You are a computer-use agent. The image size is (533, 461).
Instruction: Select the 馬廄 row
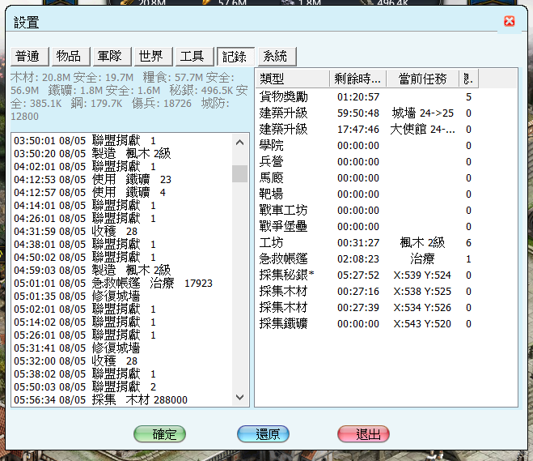(367, 178)
